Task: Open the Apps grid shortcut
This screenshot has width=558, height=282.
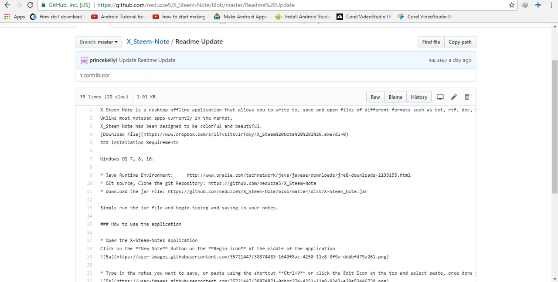Action: (15, 17)
